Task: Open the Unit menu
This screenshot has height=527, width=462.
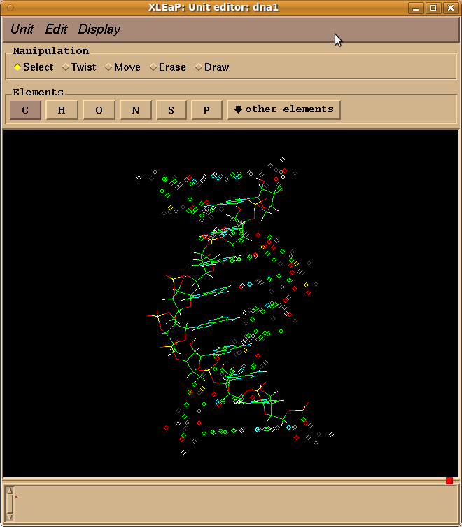Action: 22,29
